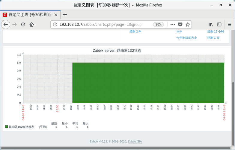Screen dimensions: 235x150
Task: Save page to Pocket
Action: click(x=180, y=25)
